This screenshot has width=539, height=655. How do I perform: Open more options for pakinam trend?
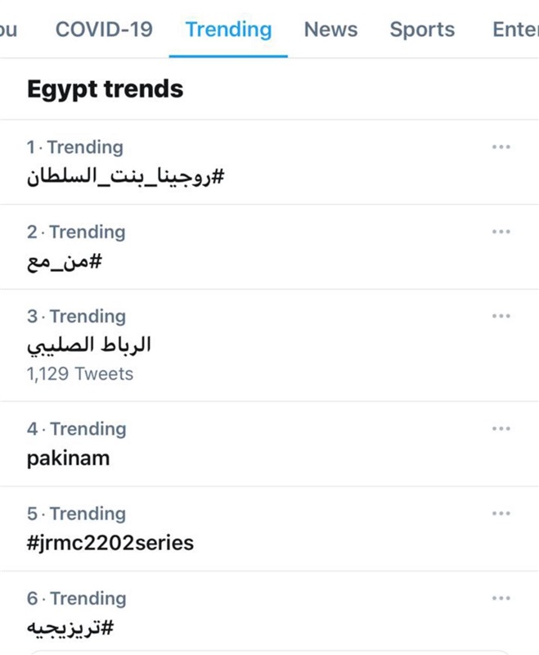(501, 429)
